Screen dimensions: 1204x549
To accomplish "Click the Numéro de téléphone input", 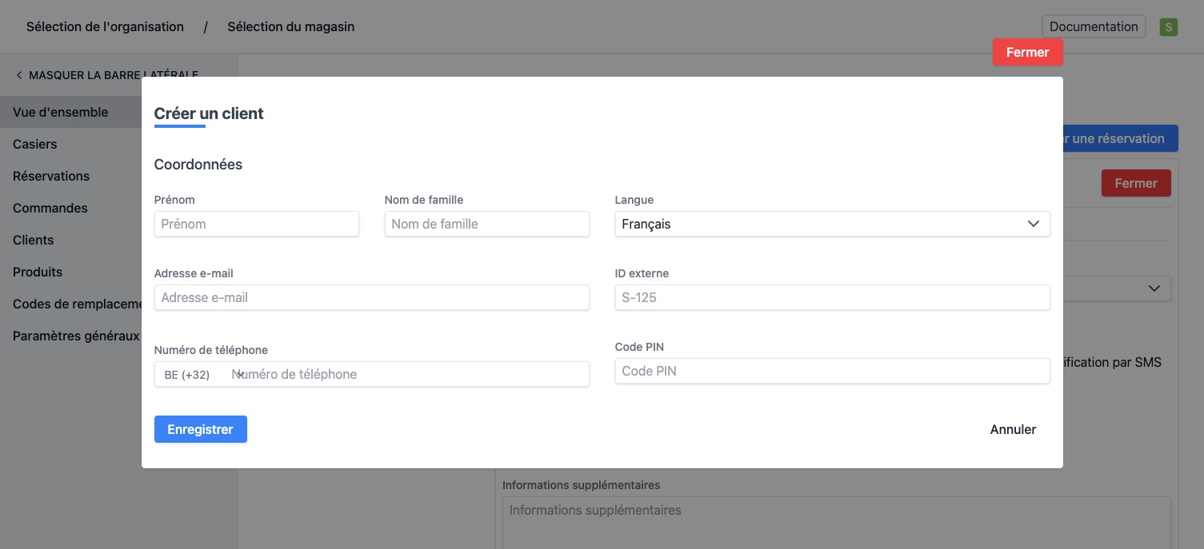I will [x=408, y=375].
